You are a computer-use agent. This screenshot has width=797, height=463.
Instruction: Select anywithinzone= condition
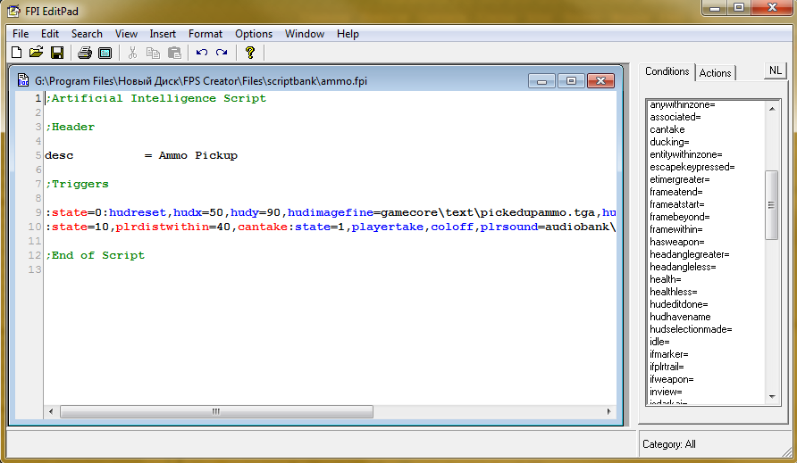[682, 104]
